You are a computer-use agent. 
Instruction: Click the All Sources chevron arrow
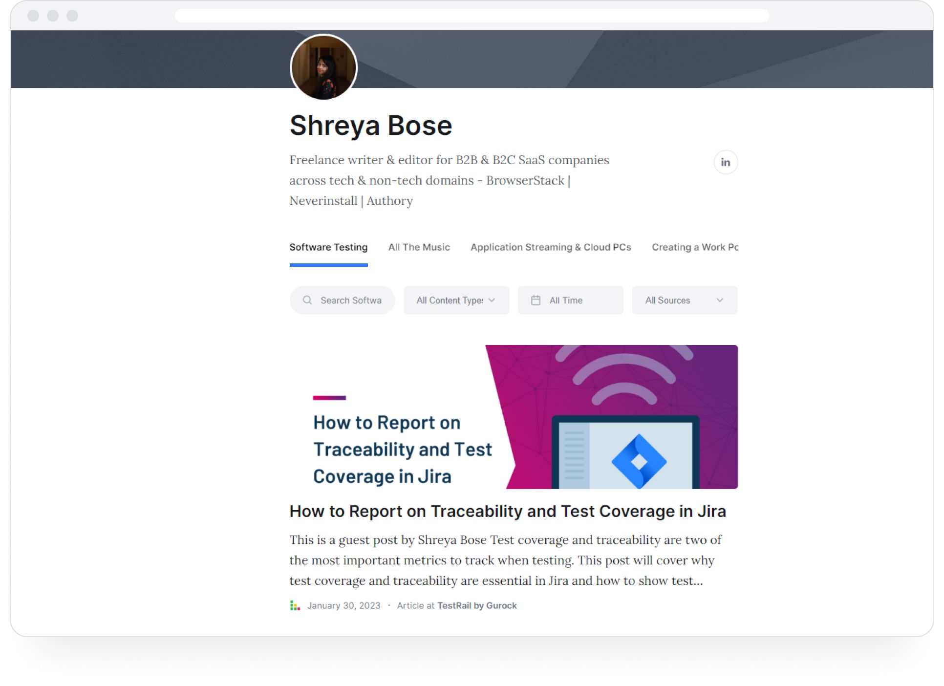tap(720, 300)
